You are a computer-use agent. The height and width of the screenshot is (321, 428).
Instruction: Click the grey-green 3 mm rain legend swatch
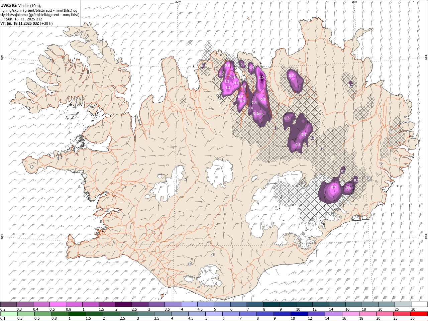tap(146, 314)
